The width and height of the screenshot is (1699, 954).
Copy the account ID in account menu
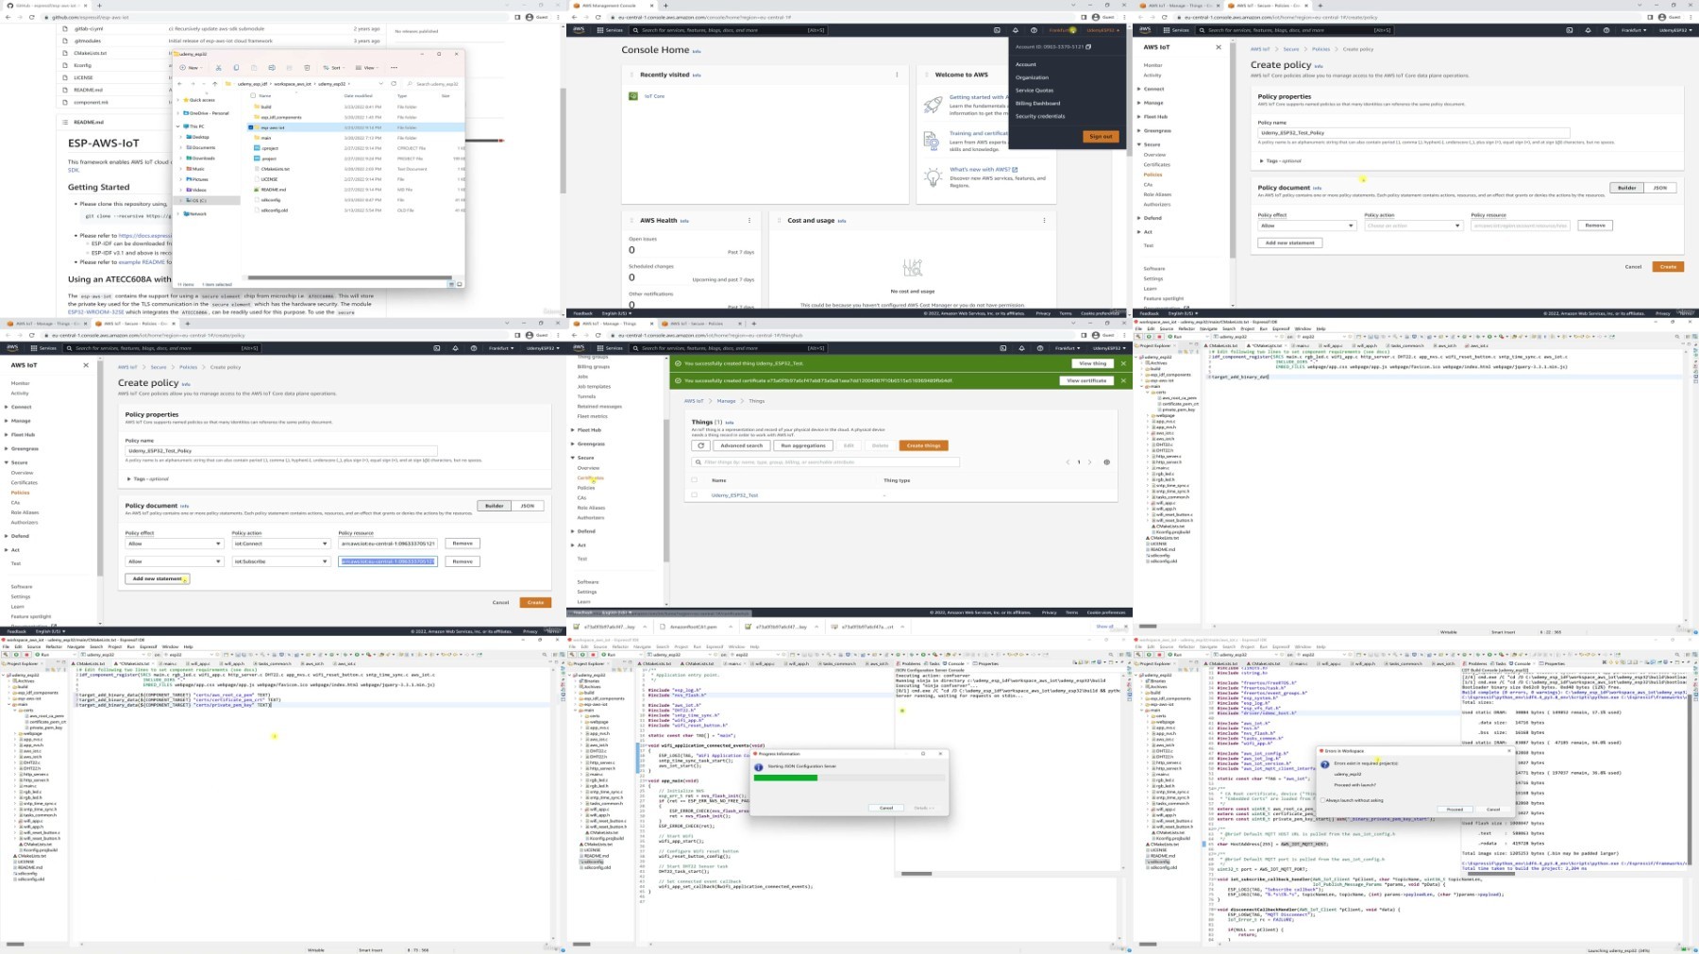point(1088,46)
